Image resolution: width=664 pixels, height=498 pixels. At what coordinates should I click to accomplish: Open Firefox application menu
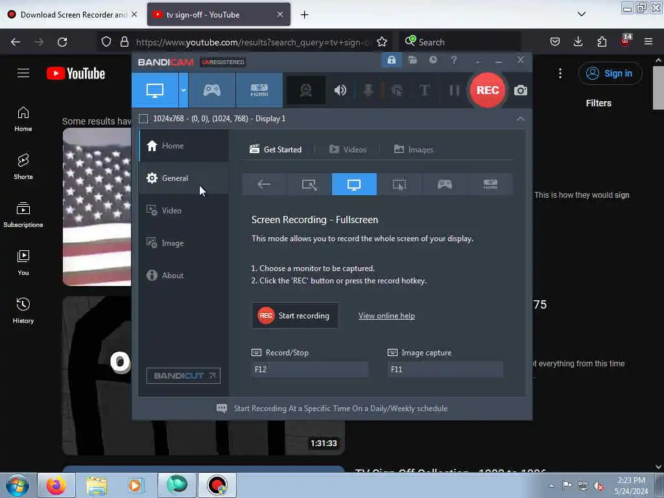(x=648, y=41)
